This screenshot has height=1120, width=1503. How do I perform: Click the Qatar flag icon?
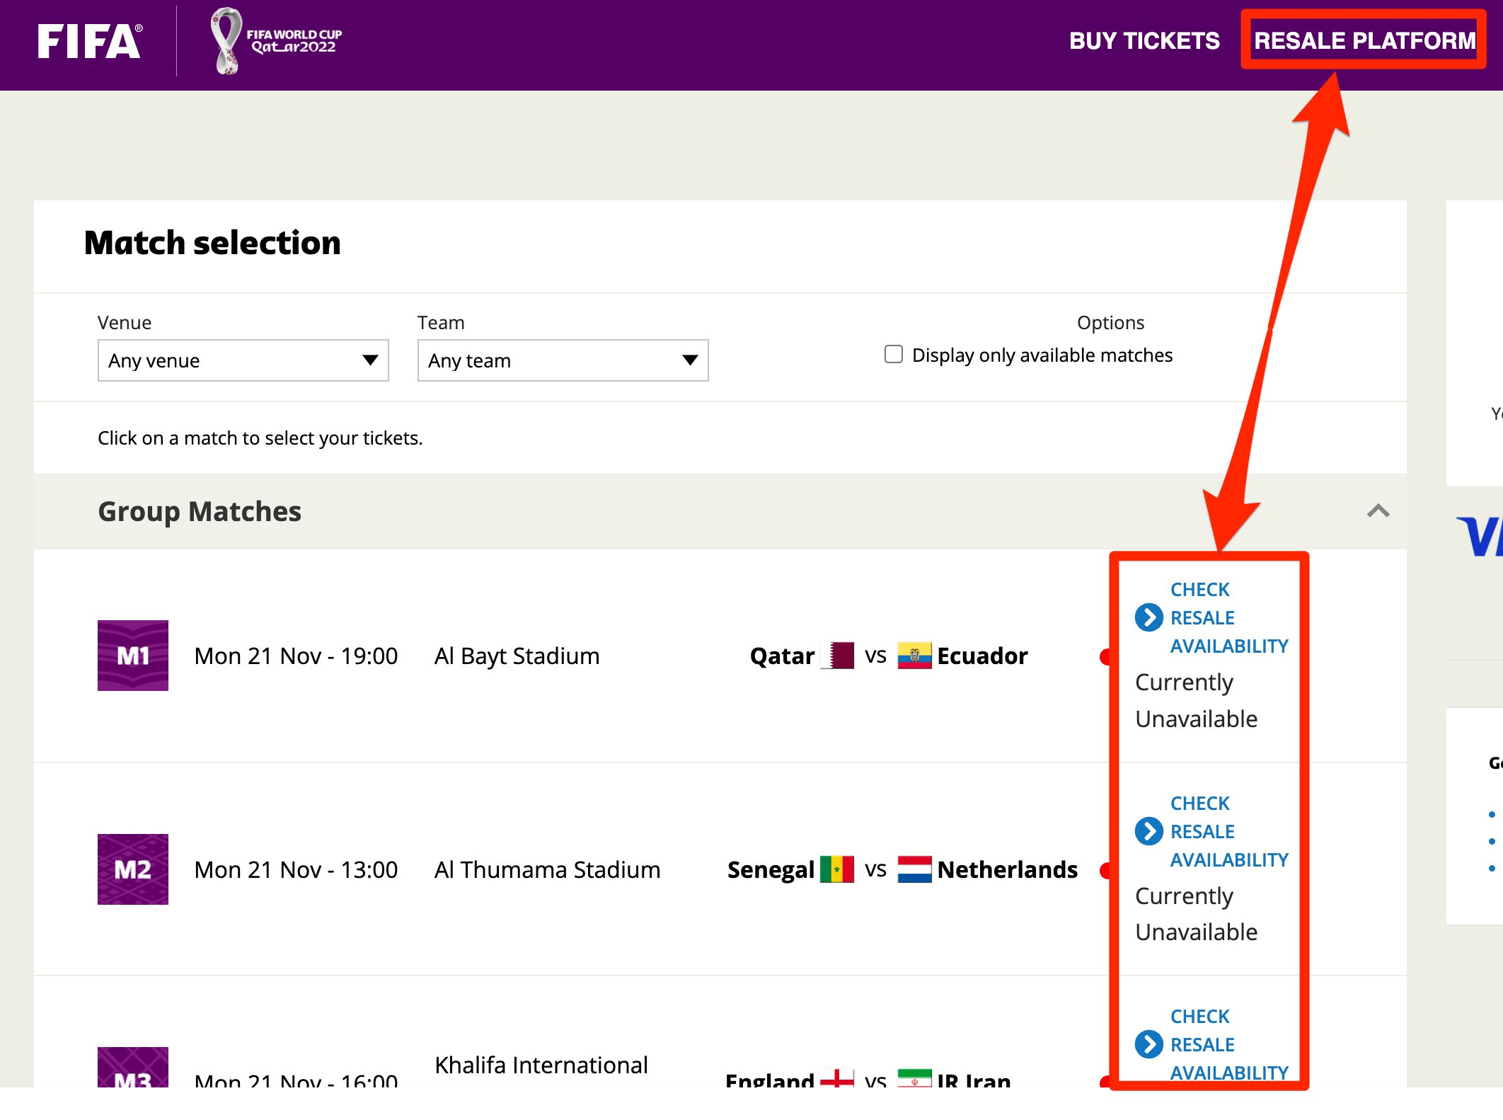[x=837, y=656]
